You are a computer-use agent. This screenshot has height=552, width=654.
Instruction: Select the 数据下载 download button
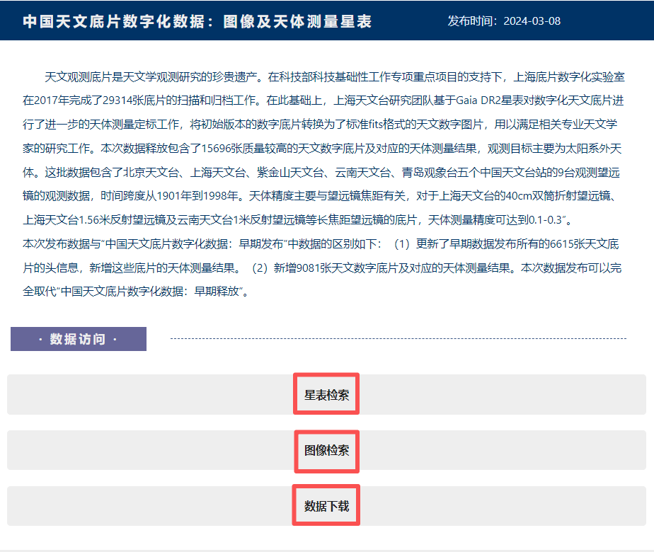[x=326, y=506]
